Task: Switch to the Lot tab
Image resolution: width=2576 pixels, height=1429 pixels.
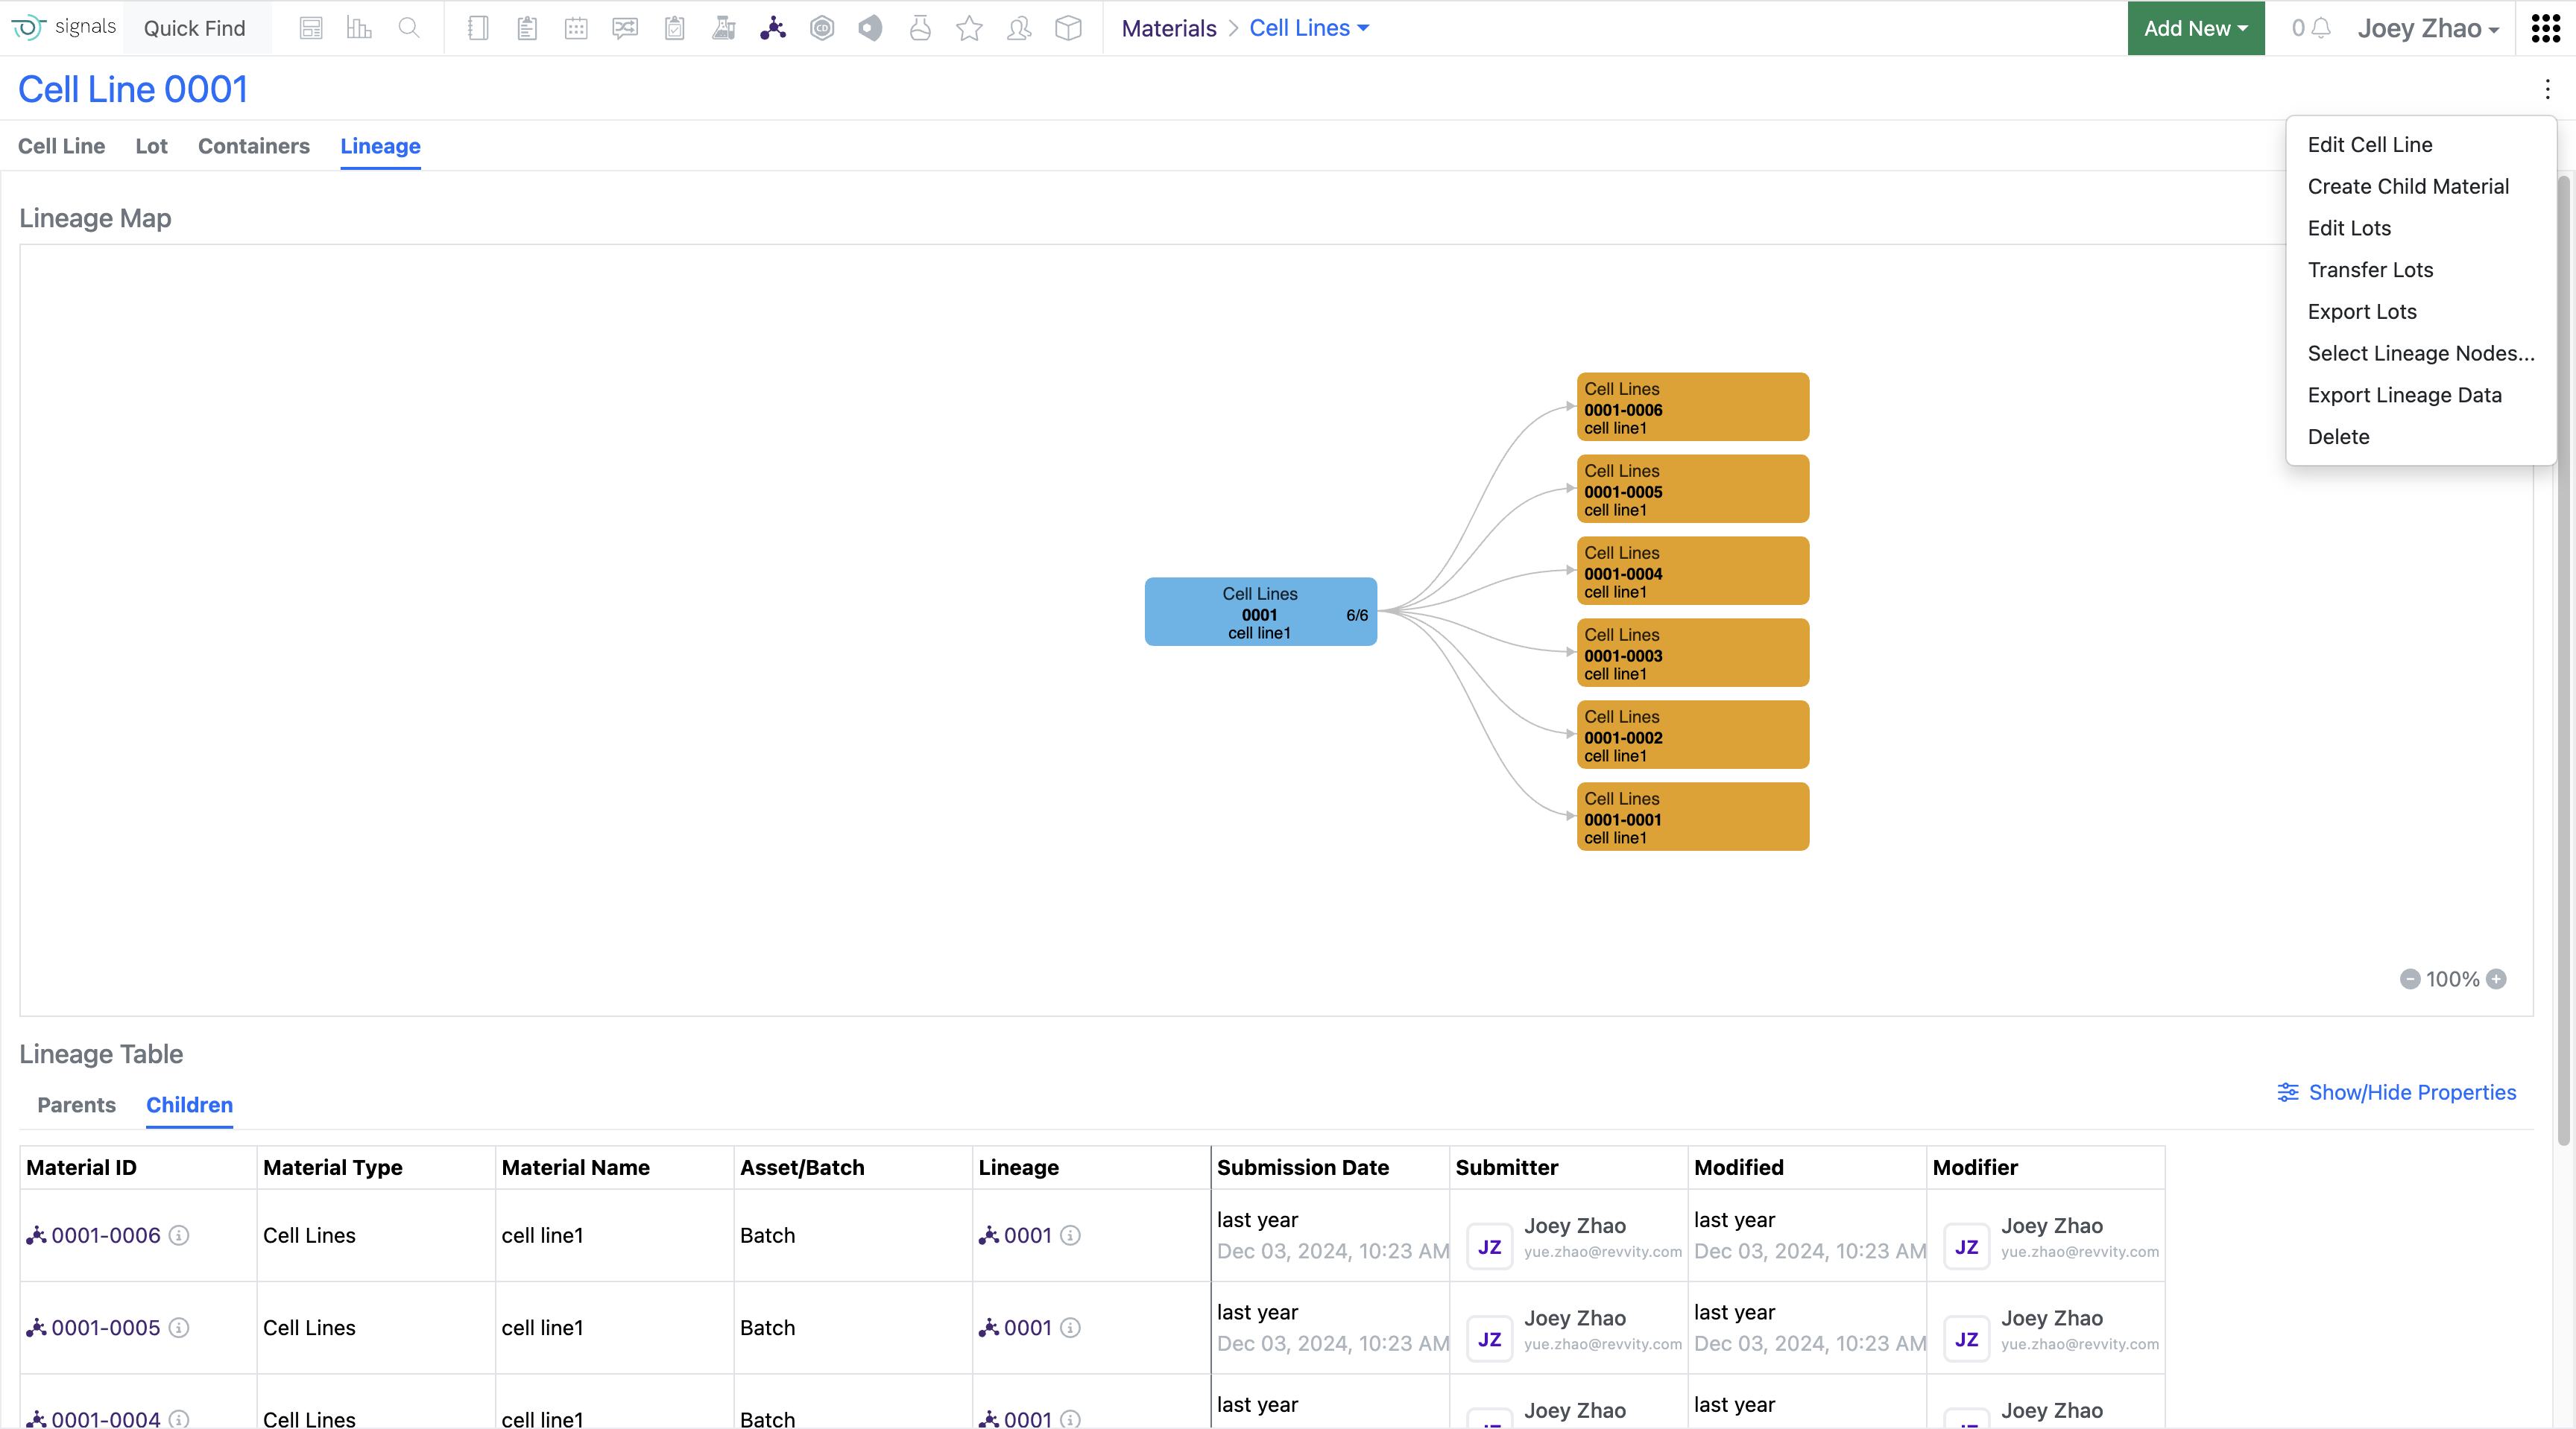Action: [x=151, y=146]
